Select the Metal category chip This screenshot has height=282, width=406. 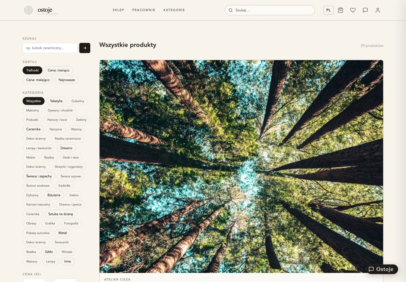[63, 233]
